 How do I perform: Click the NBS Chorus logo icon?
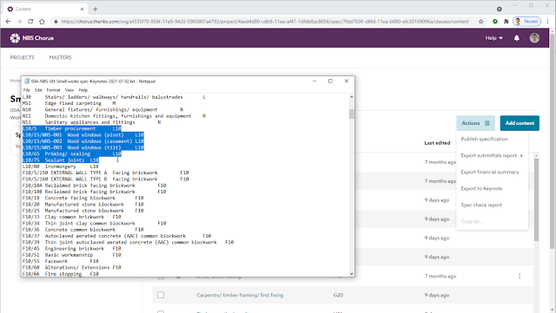click(15, 38)
